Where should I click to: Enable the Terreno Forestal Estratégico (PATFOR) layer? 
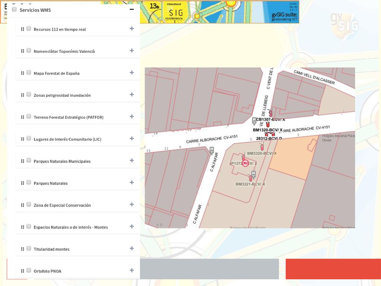click(29, 116)
